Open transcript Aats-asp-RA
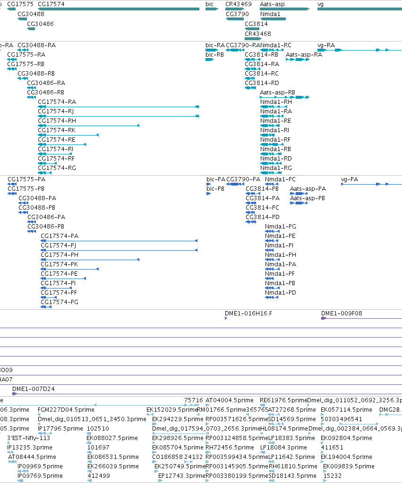 tap(304, 55)
